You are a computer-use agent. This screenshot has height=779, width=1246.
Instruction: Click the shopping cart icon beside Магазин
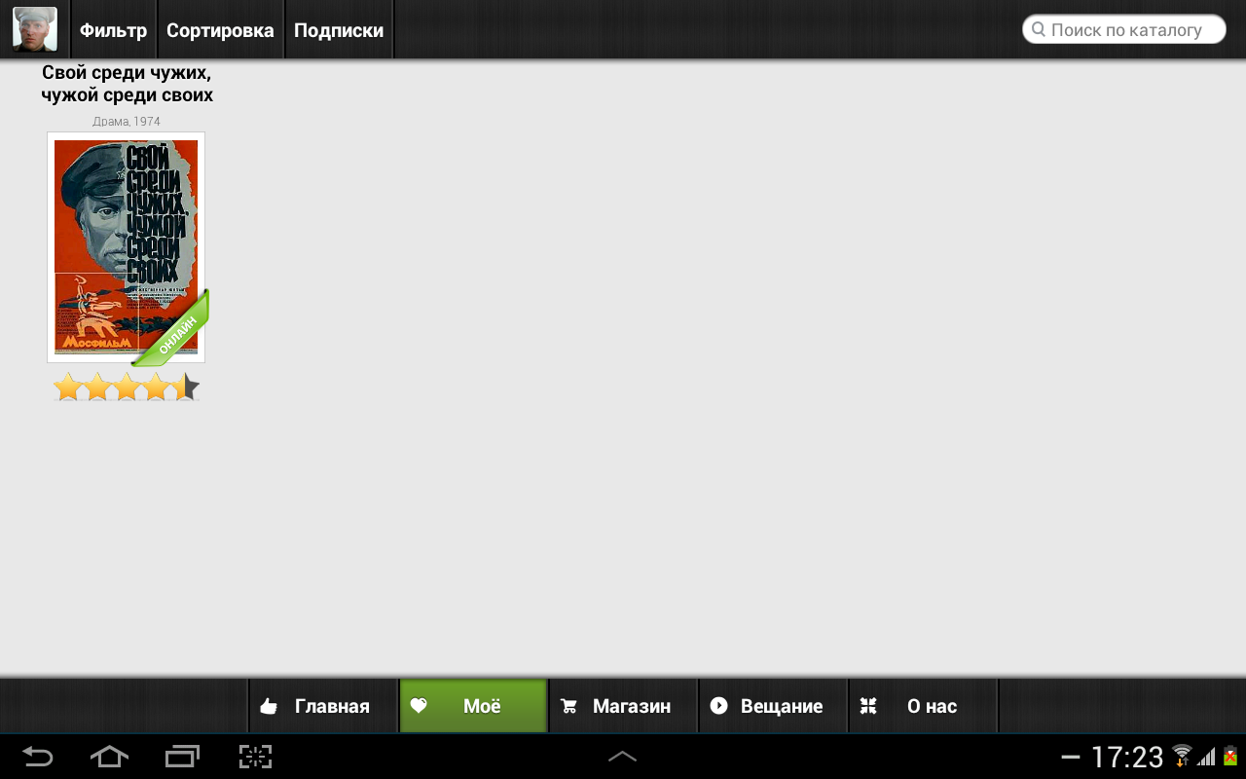[568, 706]
